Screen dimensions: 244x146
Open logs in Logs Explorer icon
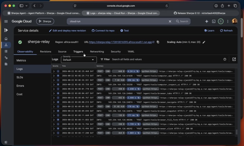tap(234, 59)
